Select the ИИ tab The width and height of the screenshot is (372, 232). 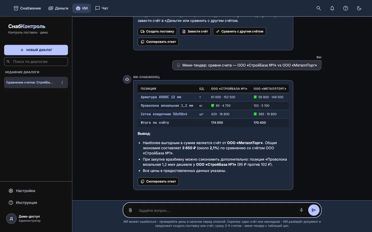[x=82, y=8]
